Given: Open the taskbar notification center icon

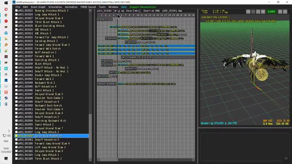Looking at the screenshot, I should 6,158.
